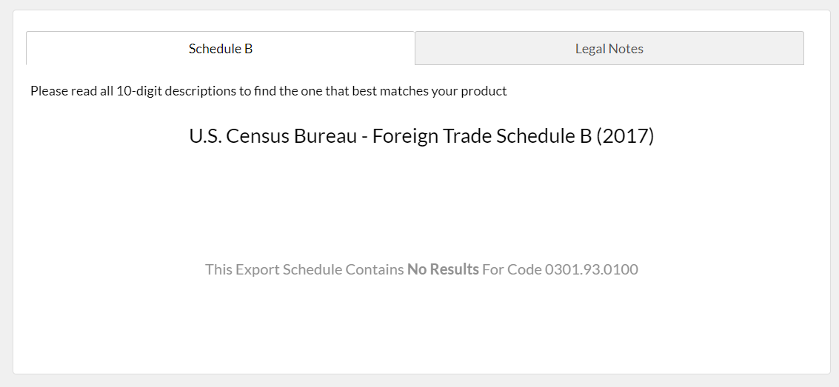
Task: Click the empty white area below results message
Action: (x=421, y=326)
